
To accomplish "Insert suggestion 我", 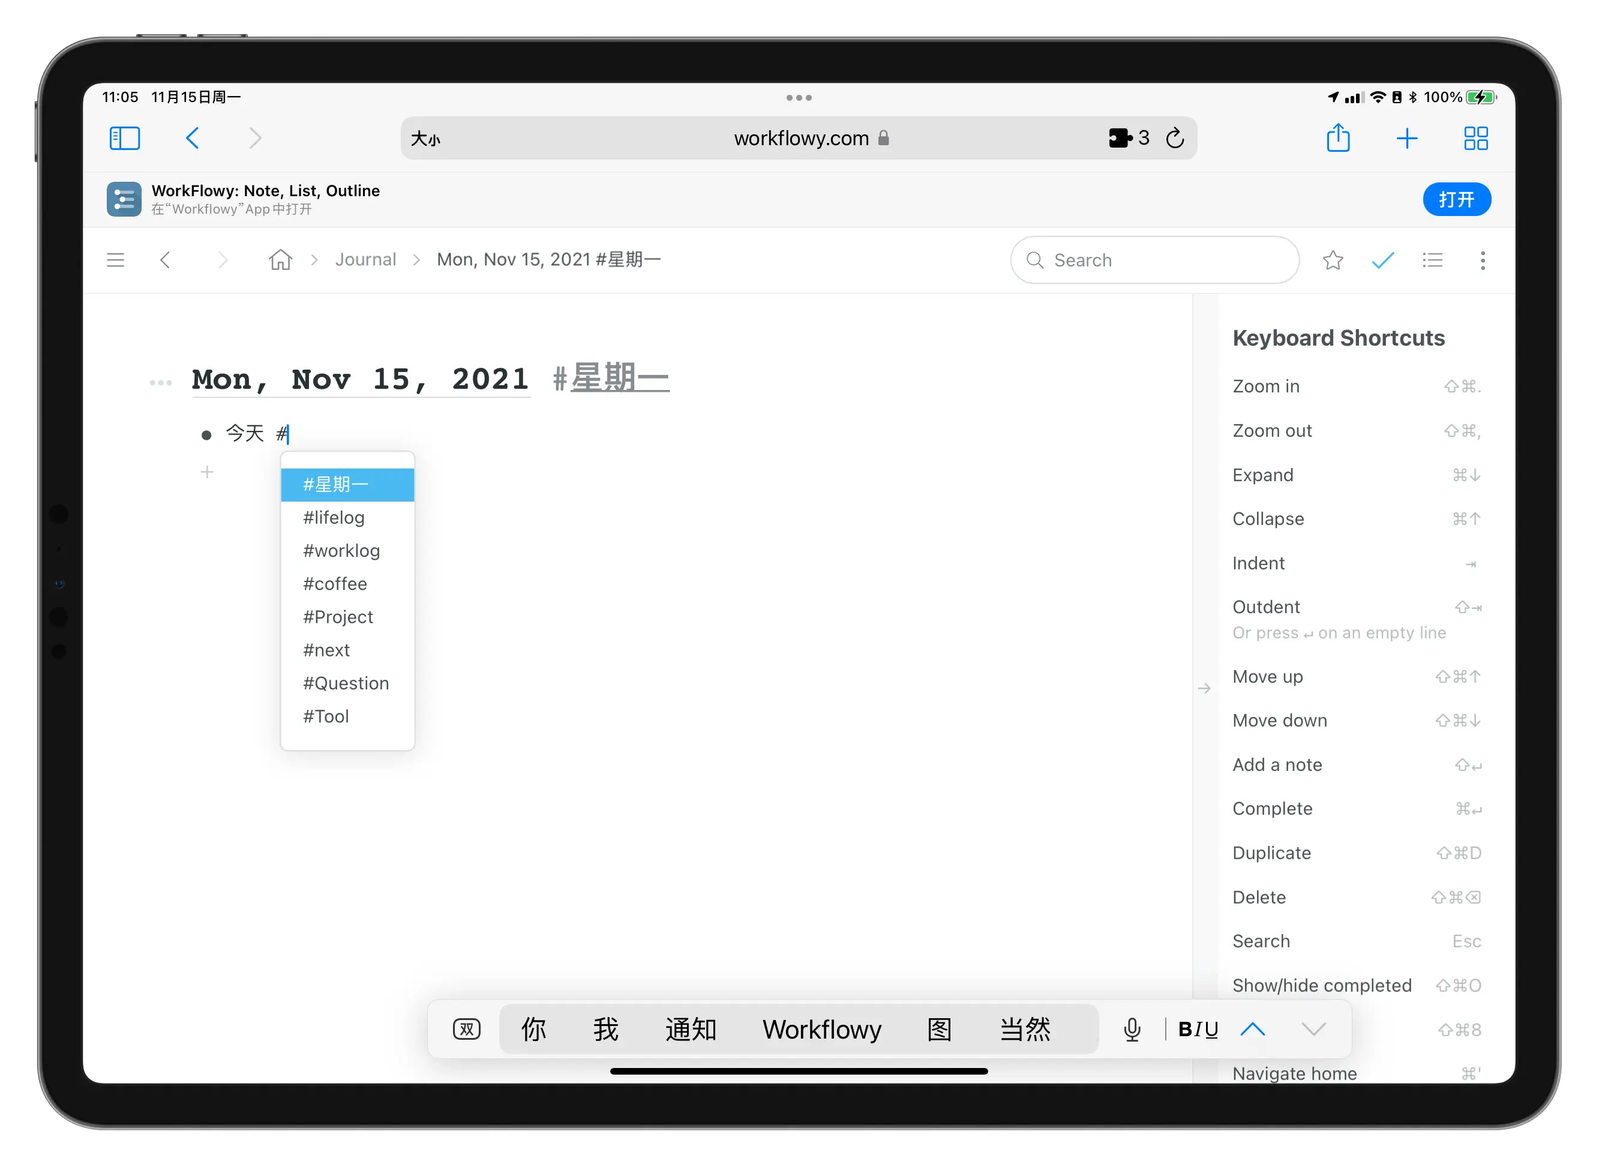I will (x=606, y=1029).
